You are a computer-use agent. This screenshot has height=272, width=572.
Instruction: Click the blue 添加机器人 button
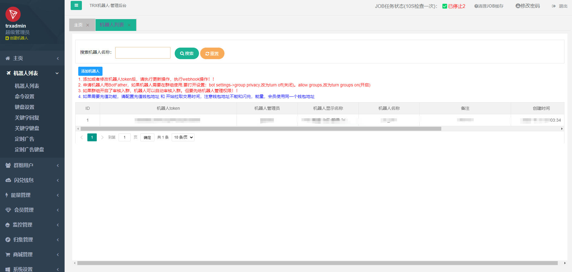click(x=90, y=71)
